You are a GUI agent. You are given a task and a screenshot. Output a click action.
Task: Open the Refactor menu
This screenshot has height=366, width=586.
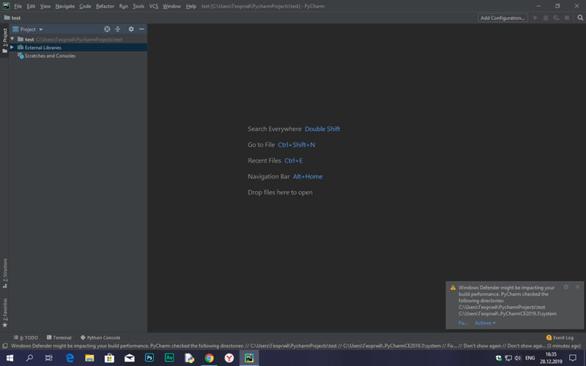(105, 6)
